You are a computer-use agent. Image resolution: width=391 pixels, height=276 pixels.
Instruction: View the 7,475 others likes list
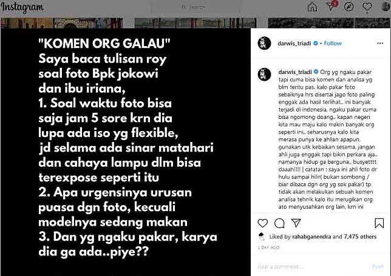[x=360, y=237]
